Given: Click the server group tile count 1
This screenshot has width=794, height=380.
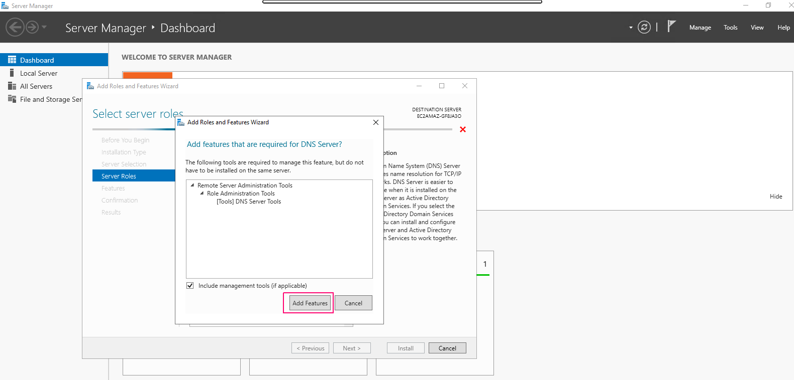Looking at the screenshot, I should click(485, 264).
